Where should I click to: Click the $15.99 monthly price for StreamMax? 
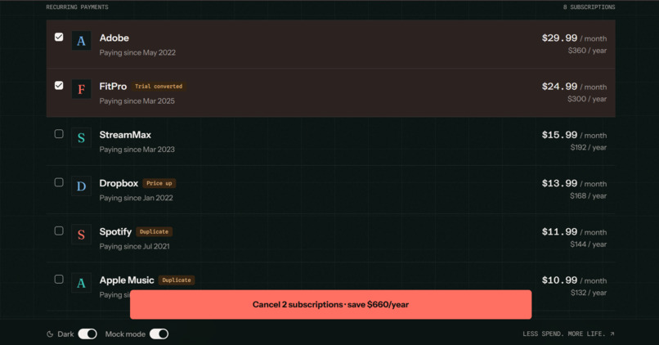pos(559,135)
